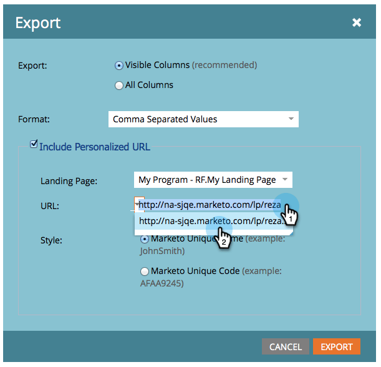The width and height of the screenshot is (381, 367).
Task: Click the Export: field label
Action: (x=32, y=66)
